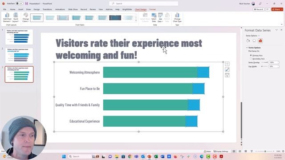Click the Record button at top right
The width and height of the screenshot is (285, 160).
258,9
